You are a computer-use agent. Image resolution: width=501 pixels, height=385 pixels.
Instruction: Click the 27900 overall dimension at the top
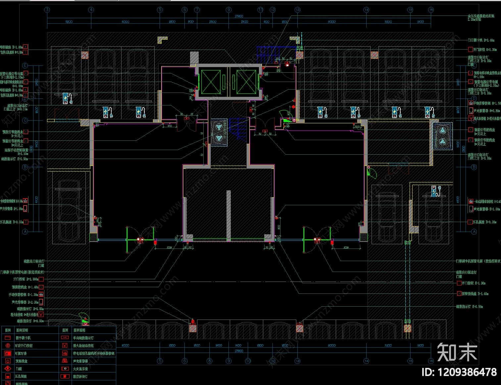click(239, 16)
